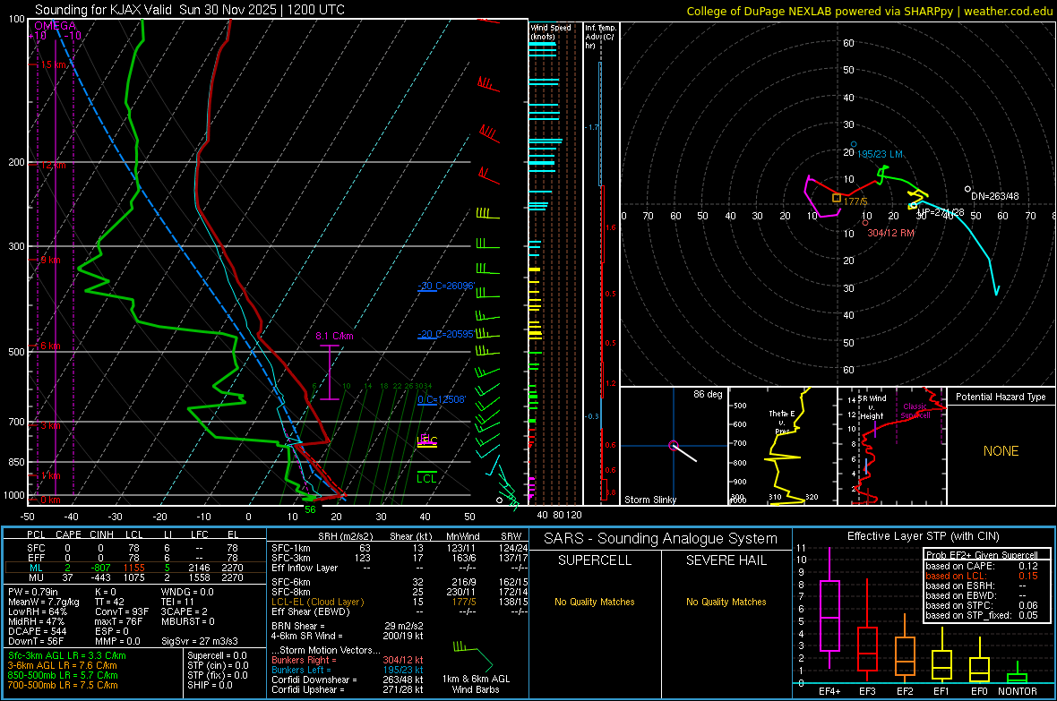The image size is (1057, 701).
Task: Click the 'SEVERE HAIL' column header in SARS
Action: [726, 560]
